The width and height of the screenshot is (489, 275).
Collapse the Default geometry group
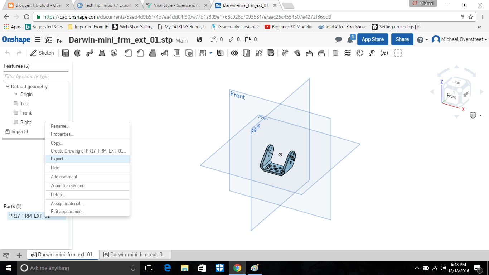[x=7, y=86]
